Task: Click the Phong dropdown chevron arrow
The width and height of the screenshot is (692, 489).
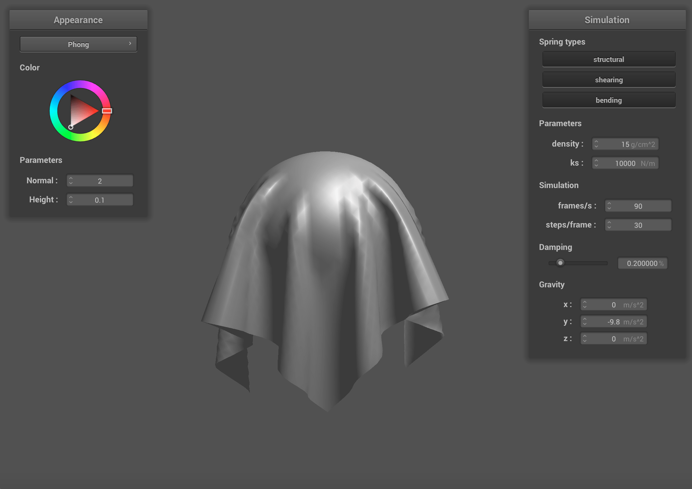Action: pyautogui.click(x=130, y=44)
